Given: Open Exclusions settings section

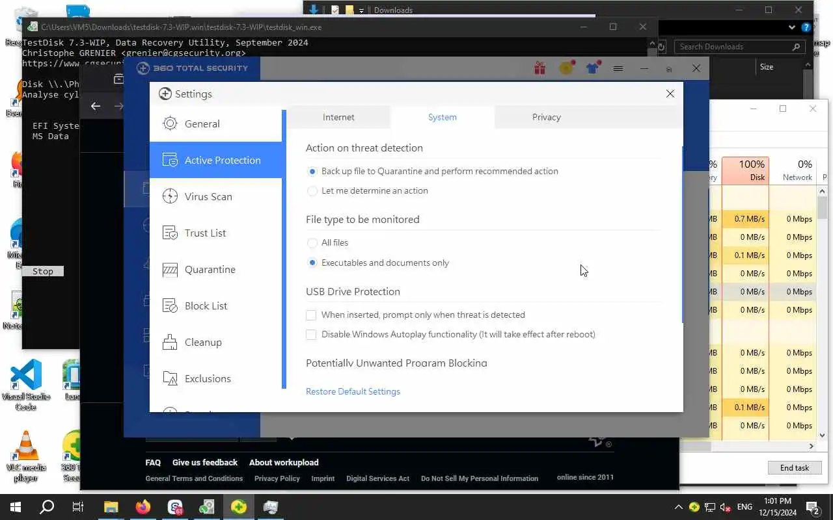Looking at the screenshot, I should 215,378.
